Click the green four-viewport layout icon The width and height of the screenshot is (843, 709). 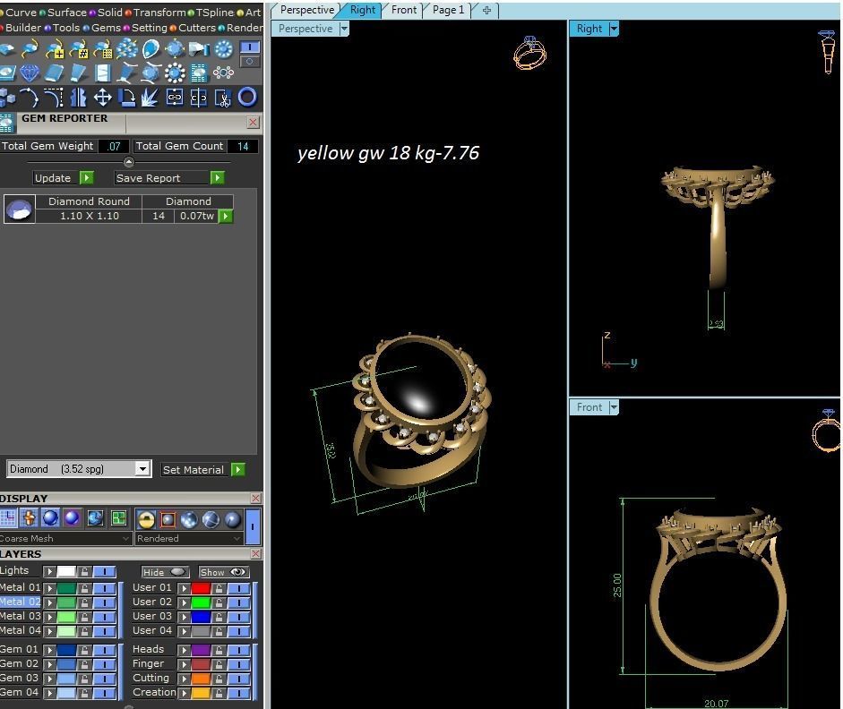[x=118, y=518]
